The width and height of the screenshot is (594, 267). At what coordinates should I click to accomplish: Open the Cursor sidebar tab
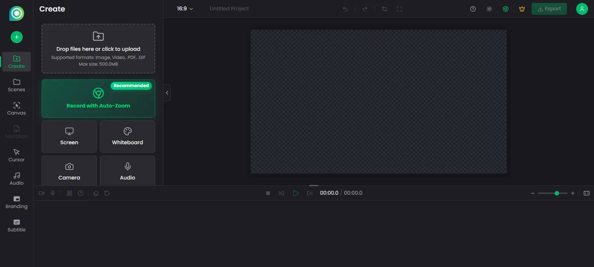(x=17, y=155)
